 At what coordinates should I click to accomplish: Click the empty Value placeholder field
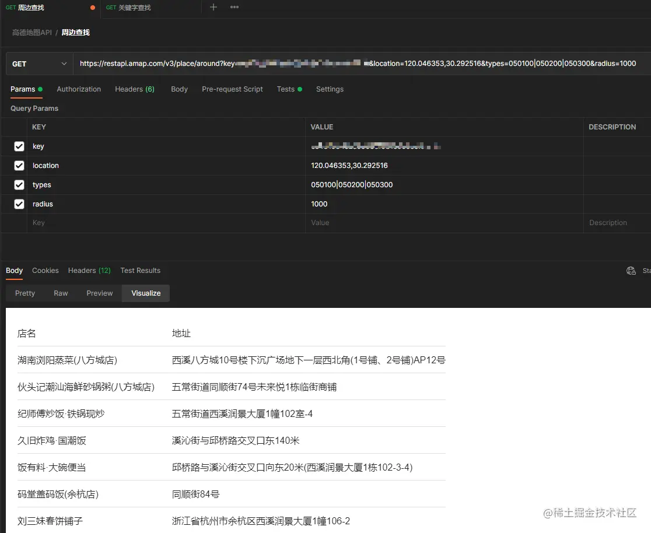(x=444, y=223)
